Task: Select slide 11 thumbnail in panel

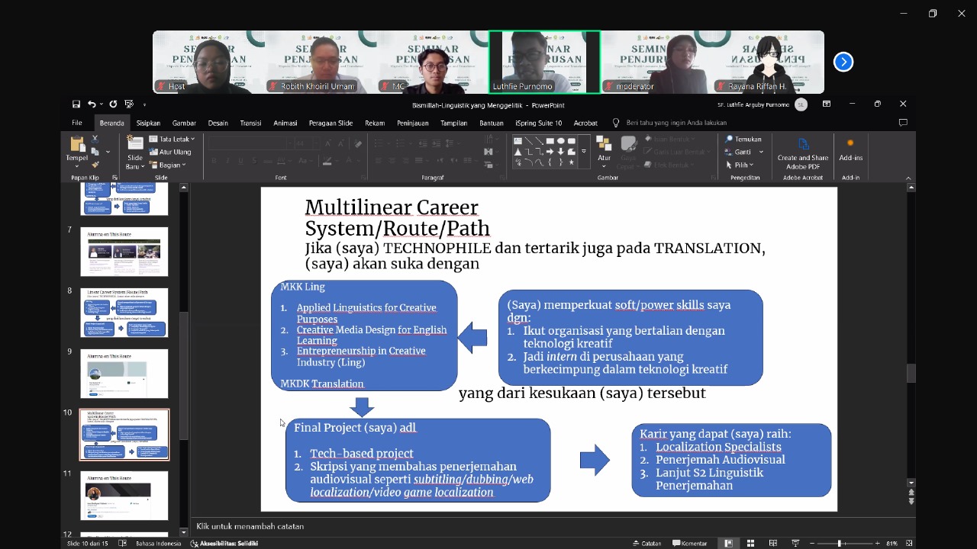Action: pos(124,496)
